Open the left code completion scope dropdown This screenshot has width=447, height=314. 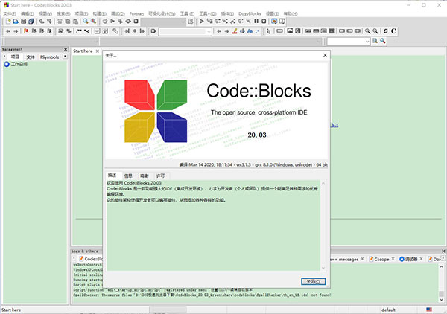point(96,42)
